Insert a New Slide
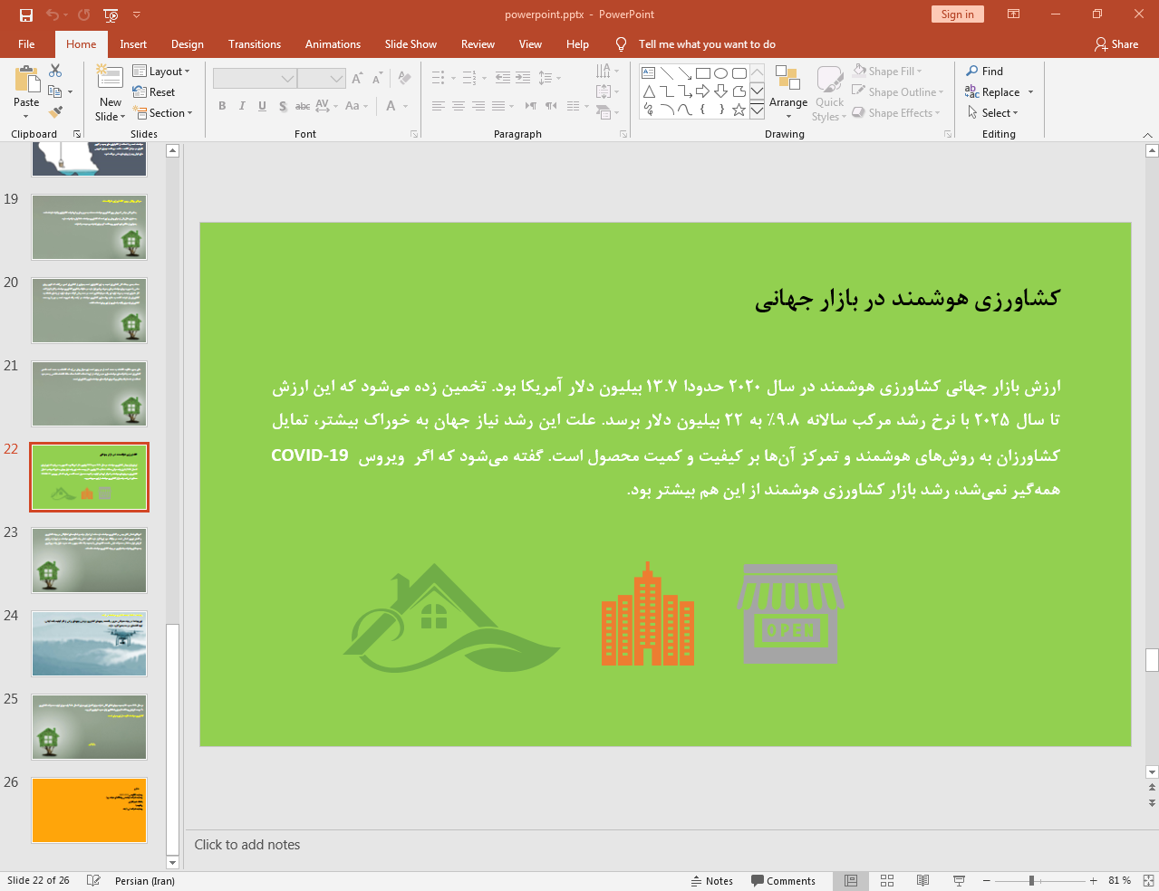Image resolution: width=1159 pixels, height=891 pixels. 110,92
